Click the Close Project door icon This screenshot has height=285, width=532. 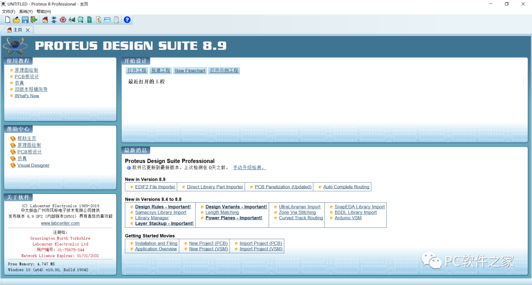(x=34, y=20)
